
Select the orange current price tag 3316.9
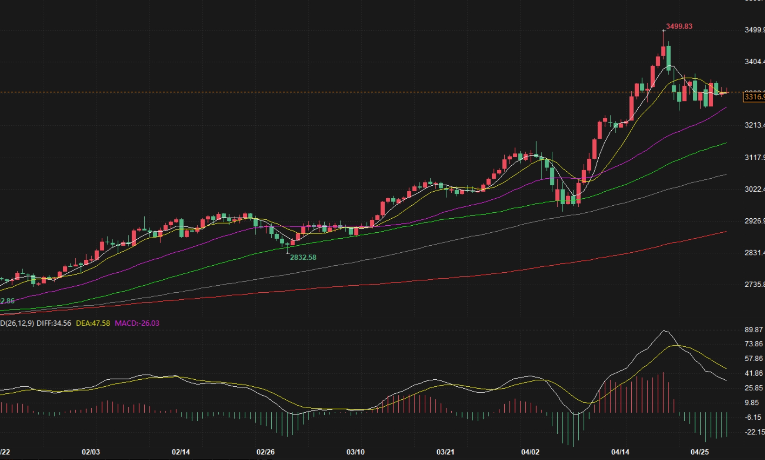pos(754,97)
